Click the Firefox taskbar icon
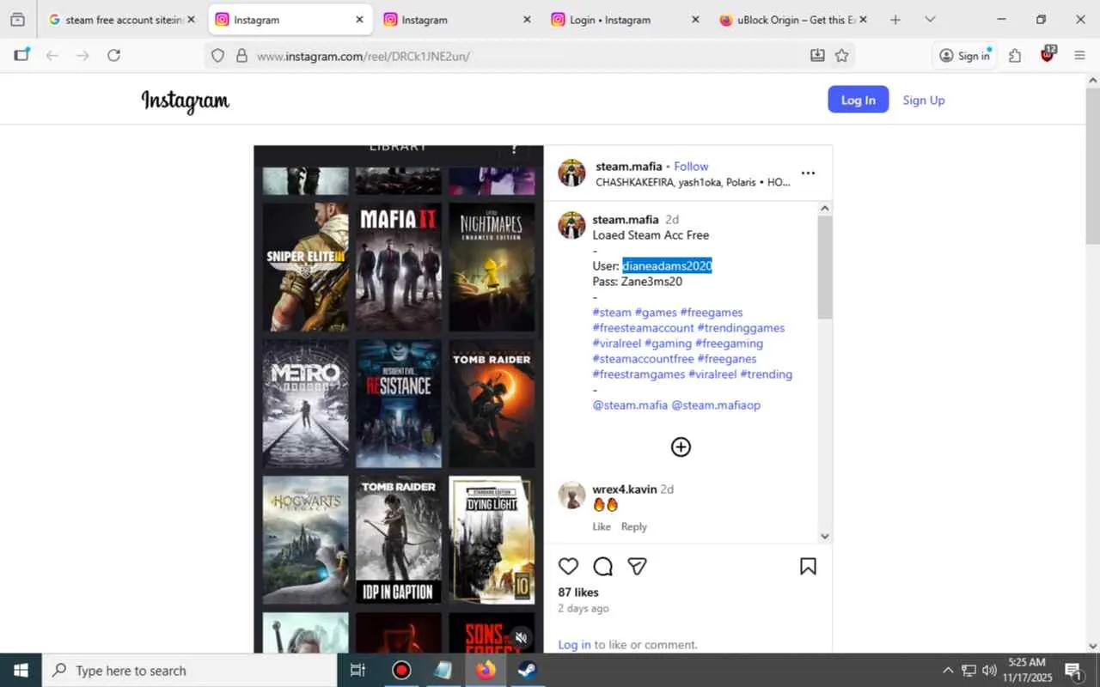This screenshot has height=687, width=1100. click(486, 671)
